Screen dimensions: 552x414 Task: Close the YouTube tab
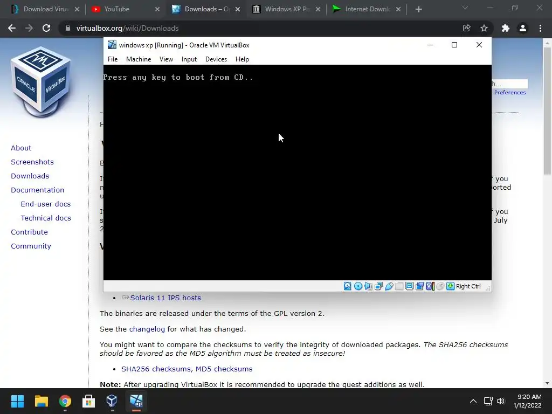(x=157, y=9)
